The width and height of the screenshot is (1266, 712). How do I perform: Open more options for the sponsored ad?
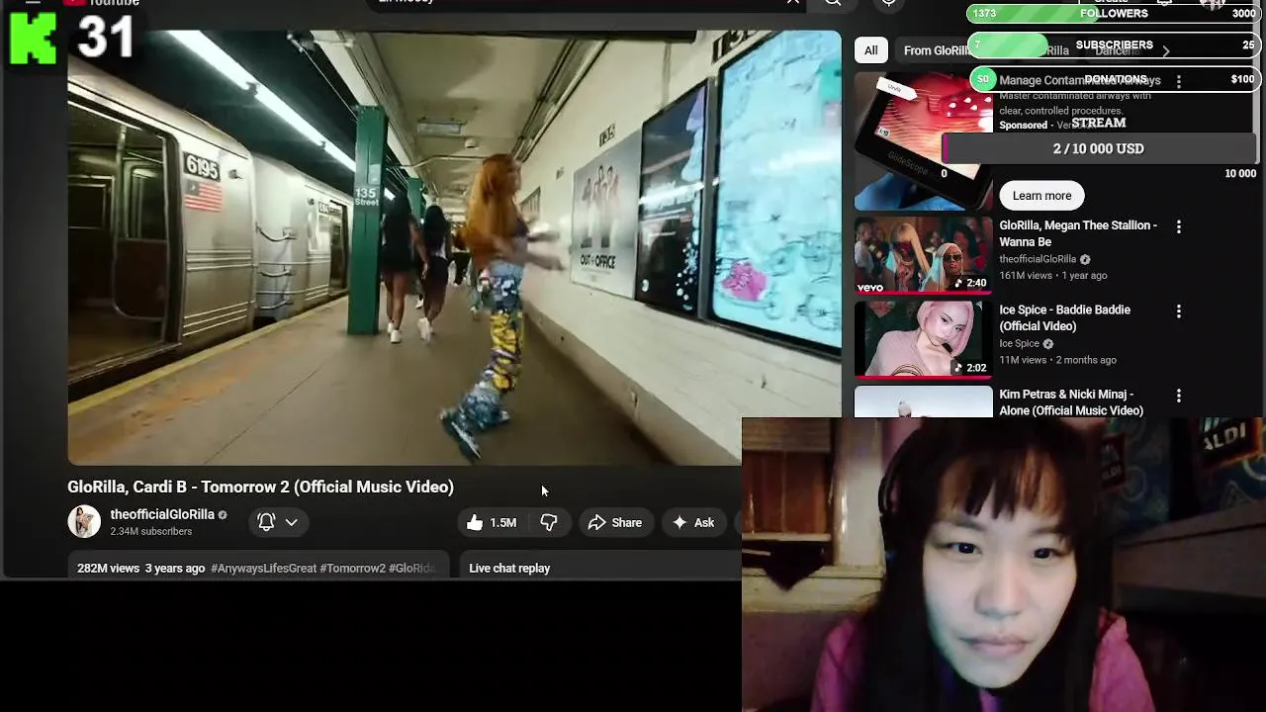pyautogui.click(x=1178, y=82)
